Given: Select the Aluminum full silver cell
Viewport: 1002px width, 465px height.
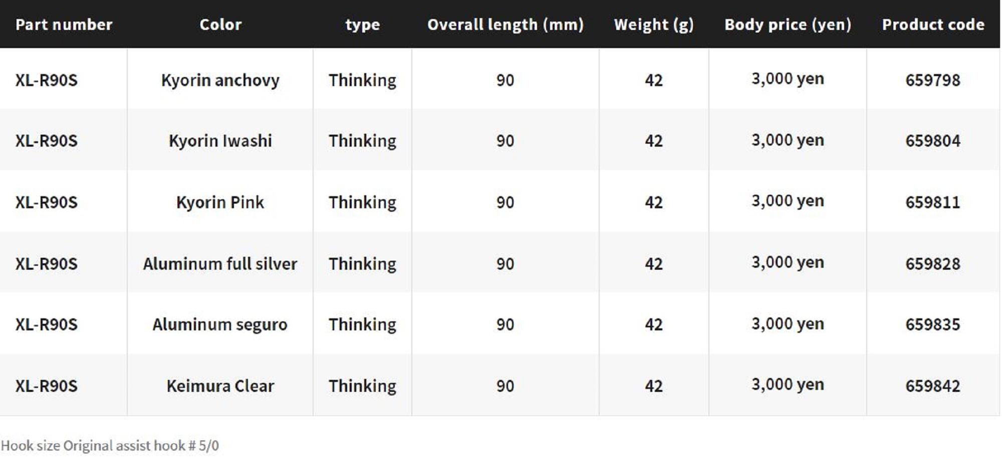Looking at the screenshot, I should click(220, 264).
